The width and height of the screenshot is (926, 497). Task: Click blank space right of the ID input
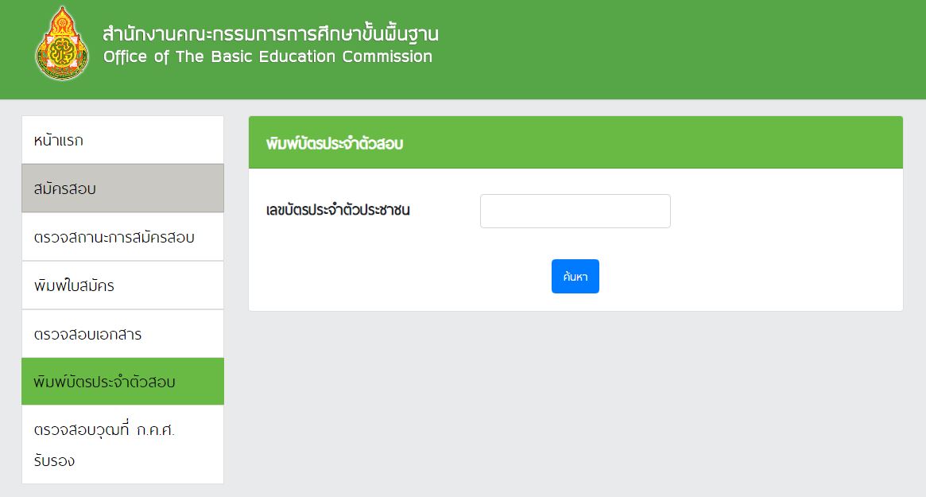pyautogui.click(x=785, y=211)
